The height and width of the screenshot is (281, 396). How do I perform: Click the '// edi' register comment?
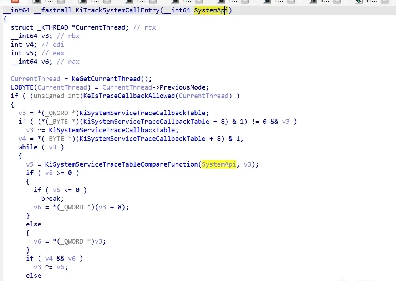[53, 45]
